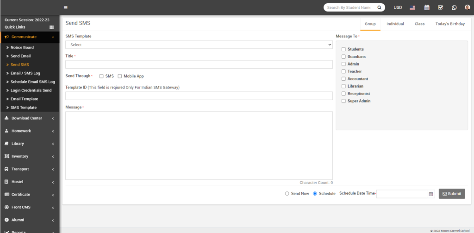Enable SMS under Send Through

(101, 76)
